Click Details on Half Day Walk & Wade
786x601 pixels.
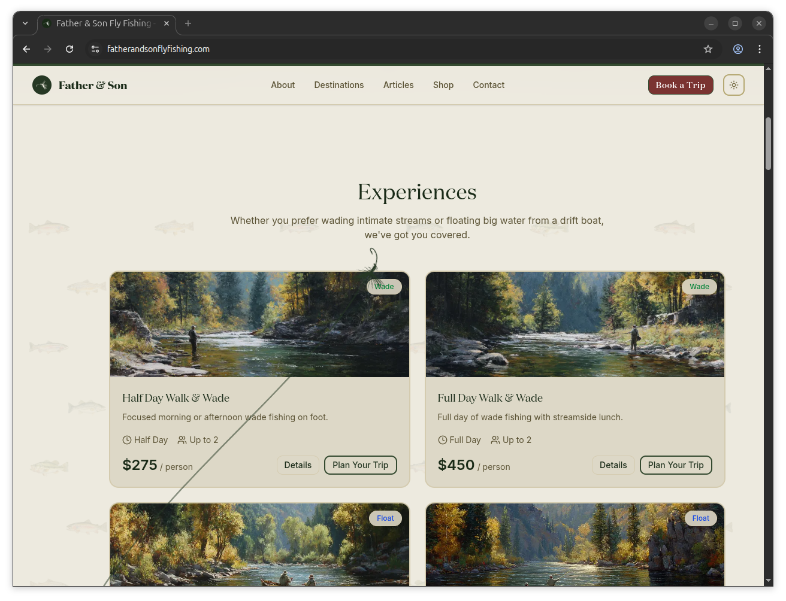(298, 465)
